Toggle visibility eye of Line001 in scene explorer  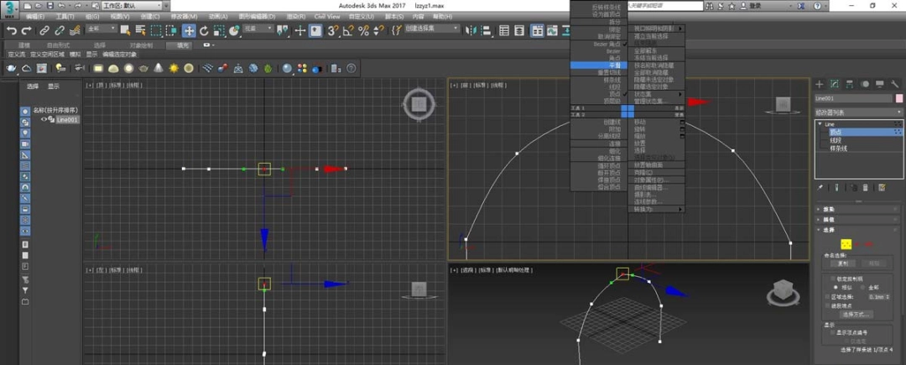[x=44, y=119]
